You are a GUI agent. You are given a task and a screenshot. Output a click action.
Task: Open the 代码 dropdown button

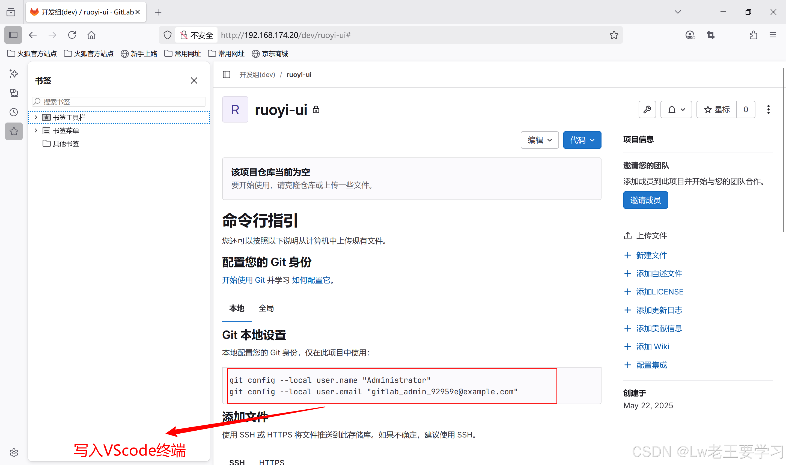582,140
